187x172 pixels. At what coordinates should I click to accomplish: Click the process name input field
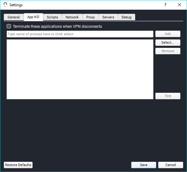pos(80,34)
